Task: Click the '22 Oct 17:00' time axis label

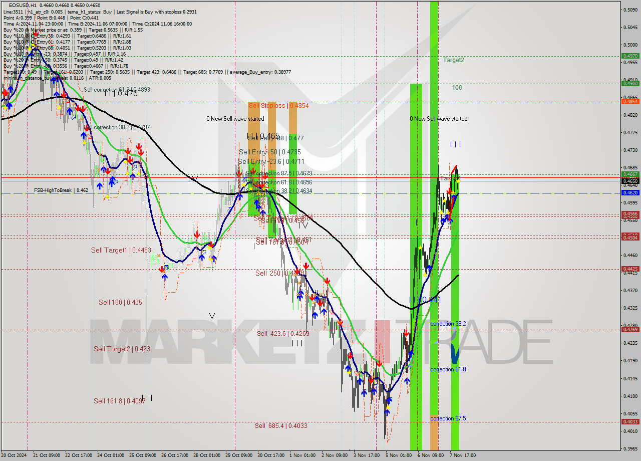Action: pyautogui.click(x=79, y=455)
